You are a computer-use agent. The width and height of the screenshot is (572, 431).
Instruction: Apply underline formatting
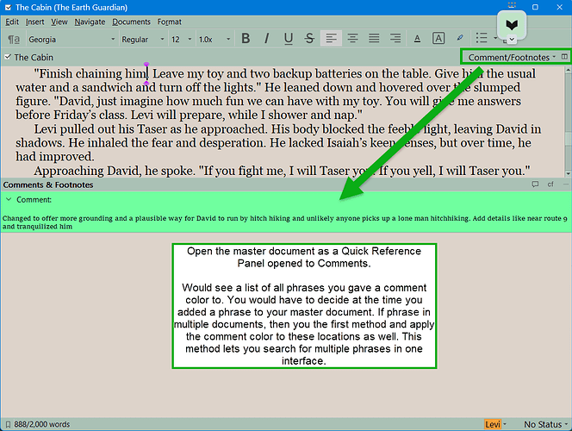coord(288,39)
